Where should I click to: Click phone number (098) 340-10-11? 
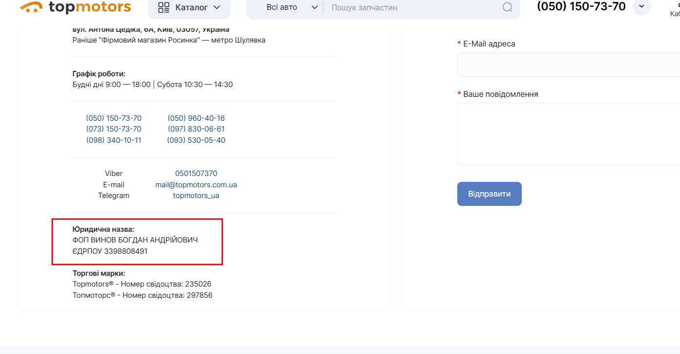(x=114, y=140)
